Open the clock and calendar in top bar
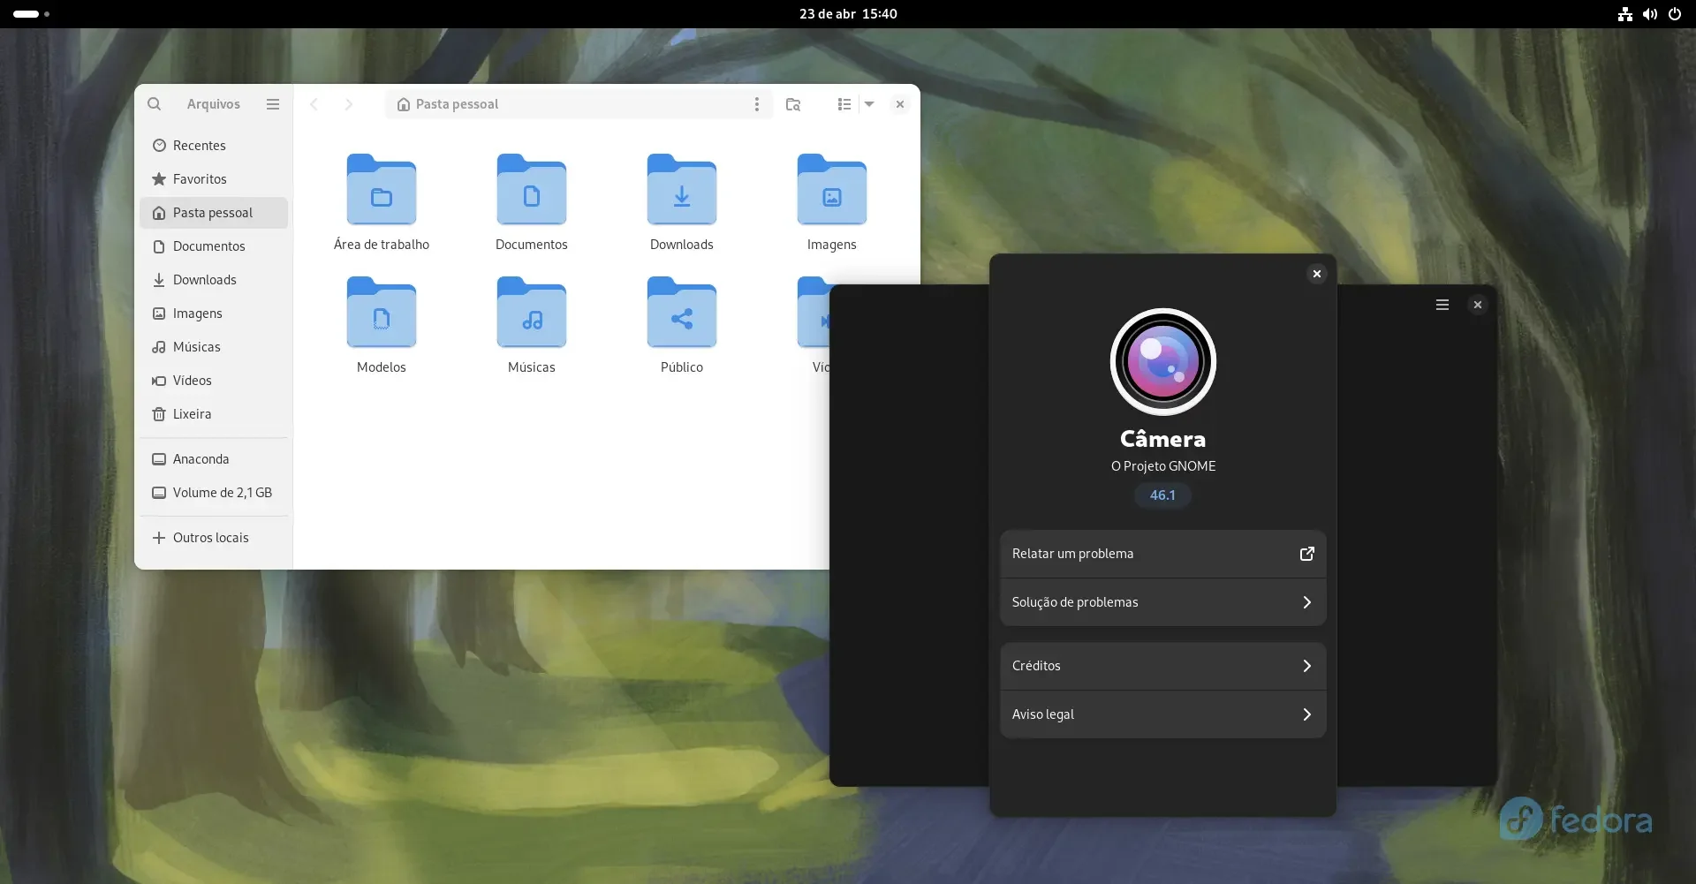Screen dimensions: 1696x884 848,14
